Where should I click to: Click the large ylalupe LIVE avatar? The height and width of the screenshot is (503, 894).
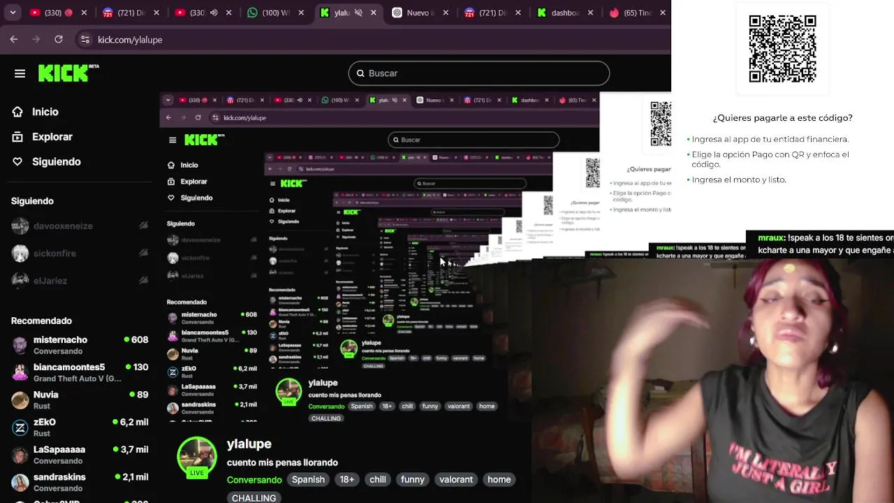pos(197,458)
